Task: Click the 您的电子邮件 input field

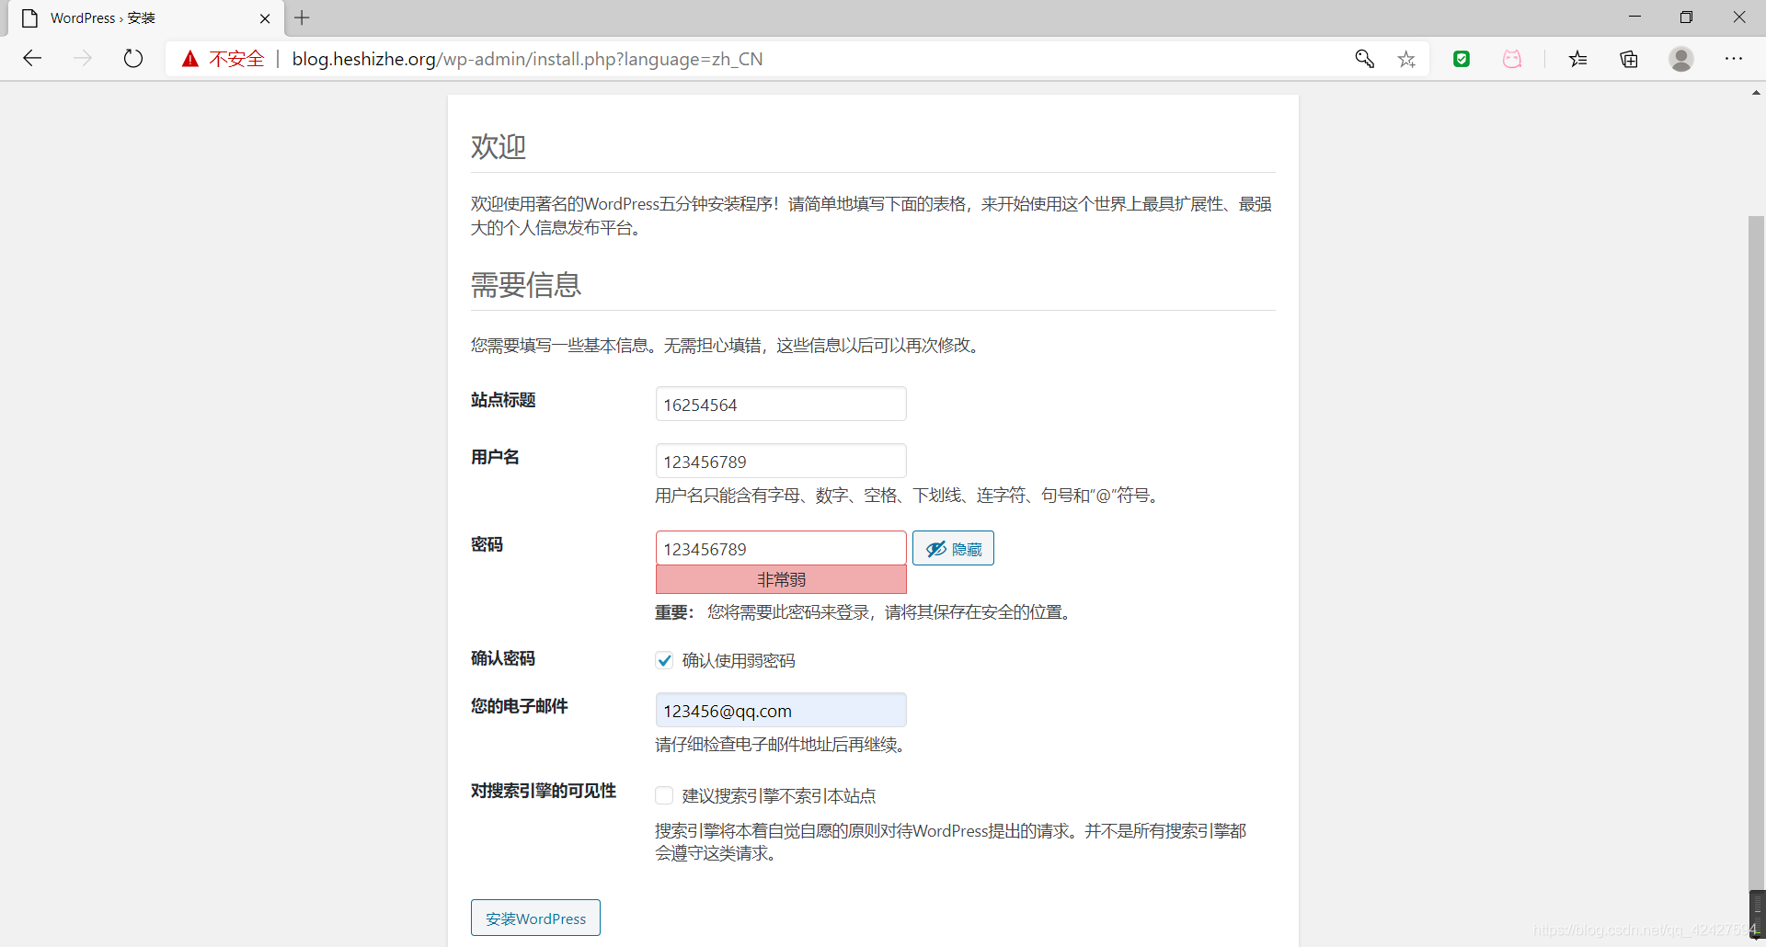Action: coord(781,711)
